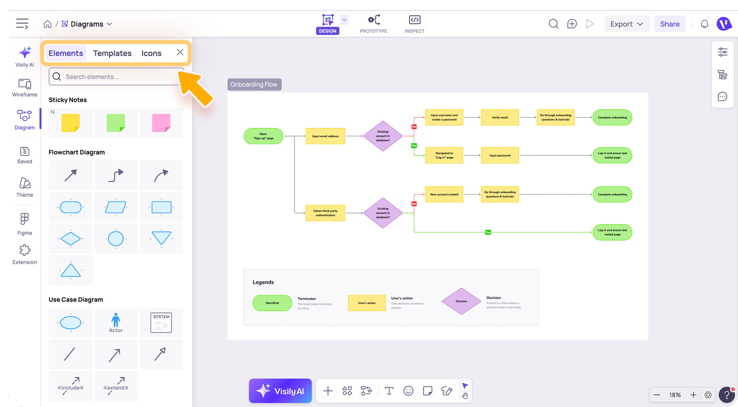Pick the green sticky note
738x407 pixels.
[x=116, y=123]
